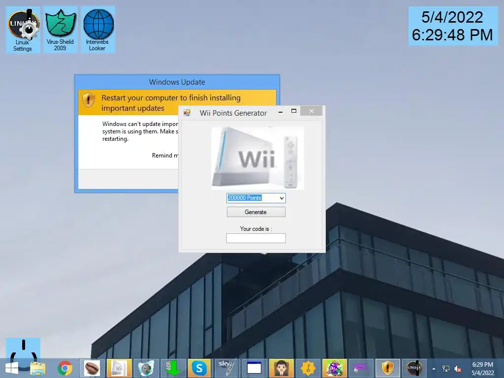Click the Generate button
The height and width of the screenshot is (378, 504).
[256, 212]
